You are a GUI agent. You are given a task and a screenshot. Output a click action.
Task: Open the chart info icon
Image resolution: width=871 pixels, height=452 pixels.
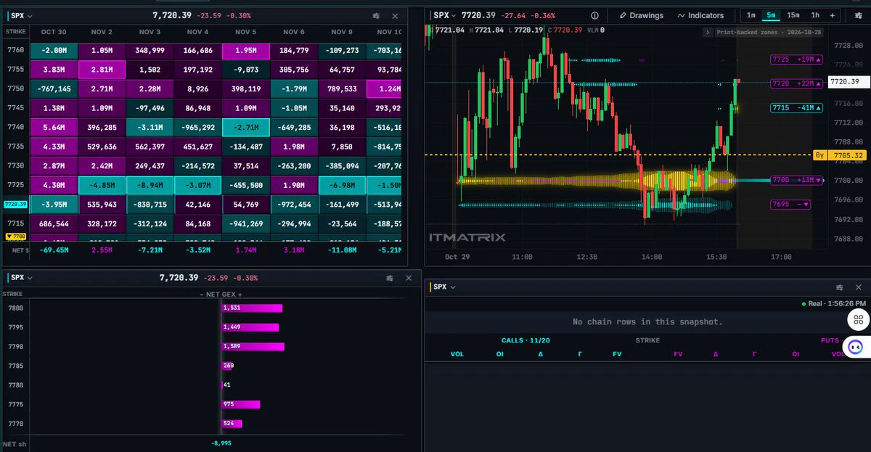(595, 15)
